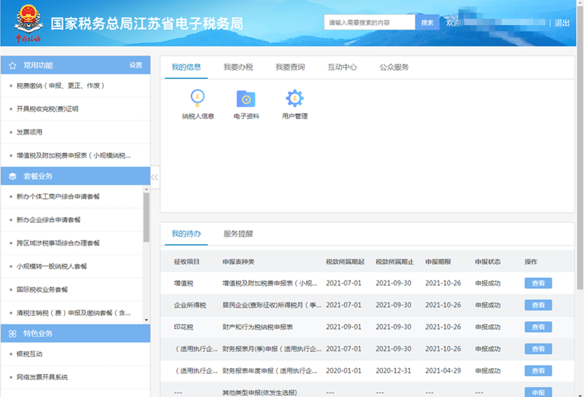Click the tax bureau emblem logo
Viewport: 585px width, 397px height.
(x=28, y=23)
